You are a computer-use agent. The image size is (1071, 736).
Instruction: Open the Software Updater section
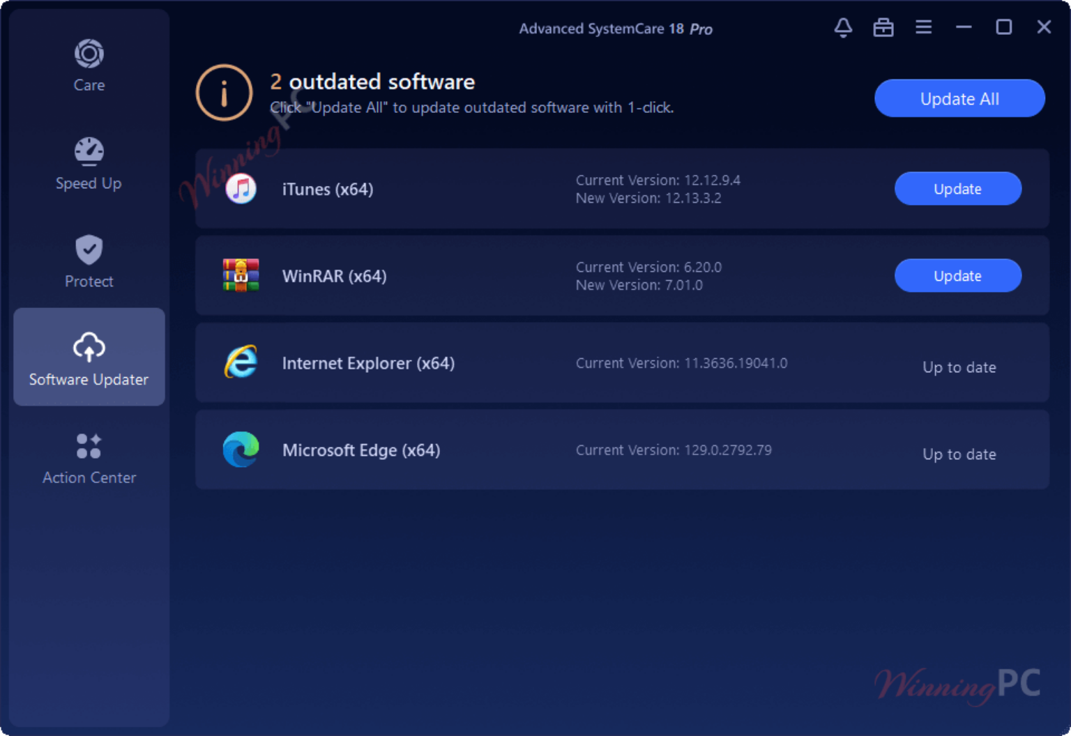89,357
